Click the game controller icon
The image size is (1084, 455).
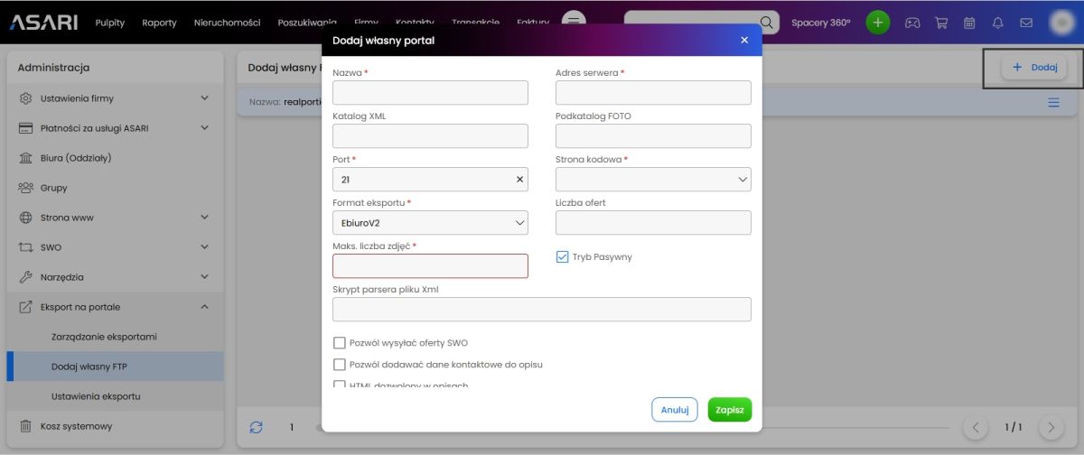click(x=913, y=23)
